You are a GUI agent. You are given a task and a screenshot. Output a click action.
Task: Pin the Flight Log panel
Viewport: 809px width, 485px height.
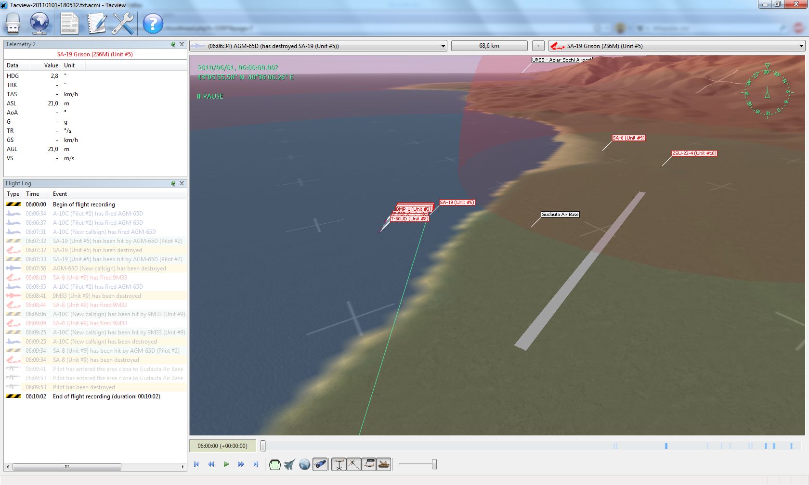tap(173, 183)
